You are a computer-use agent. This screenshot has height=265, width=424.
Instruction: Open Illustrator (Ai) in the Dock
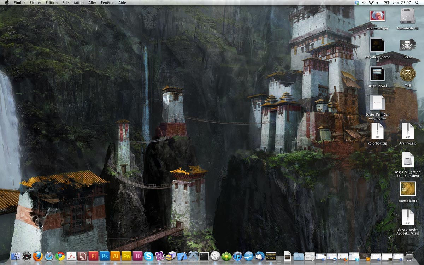[x=115, y=256]
